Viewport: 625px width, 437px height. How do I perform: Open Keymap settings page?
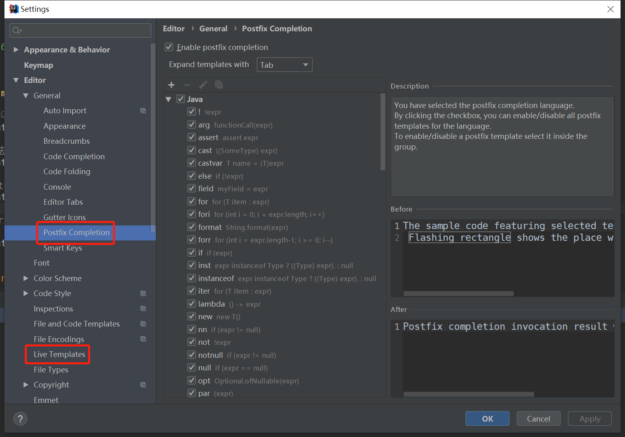point(39,65)
